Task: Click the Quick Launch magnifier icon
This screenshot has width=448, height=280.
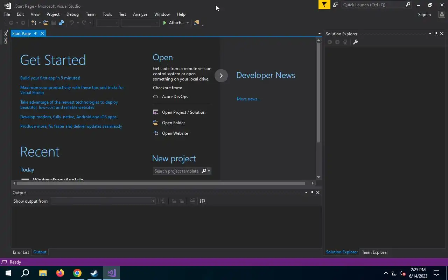Action: (x=408, y=5)
